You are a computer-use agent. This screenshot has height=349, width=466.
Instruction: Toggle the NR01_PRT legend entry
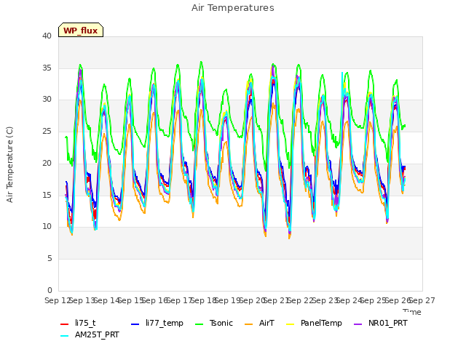pyautogui.click(x=380, y=323)
